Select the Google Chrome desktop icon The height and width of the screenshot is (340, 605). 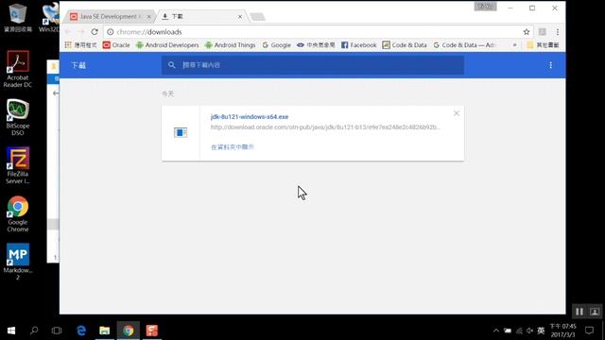point(17,214)
